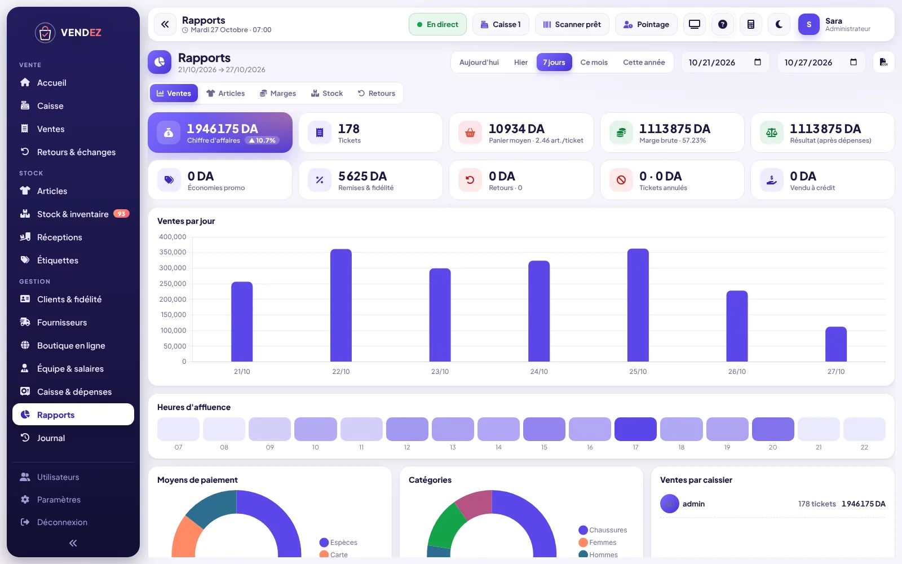Screen dimensions: 902x564
Task: Open Accueil in the sidebar
Action: pos(73,83)
